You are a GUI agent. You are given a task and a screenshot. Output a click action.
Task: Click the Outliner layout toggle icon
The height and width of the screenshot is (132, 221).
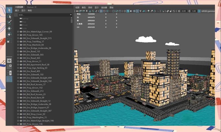(9, 79)
